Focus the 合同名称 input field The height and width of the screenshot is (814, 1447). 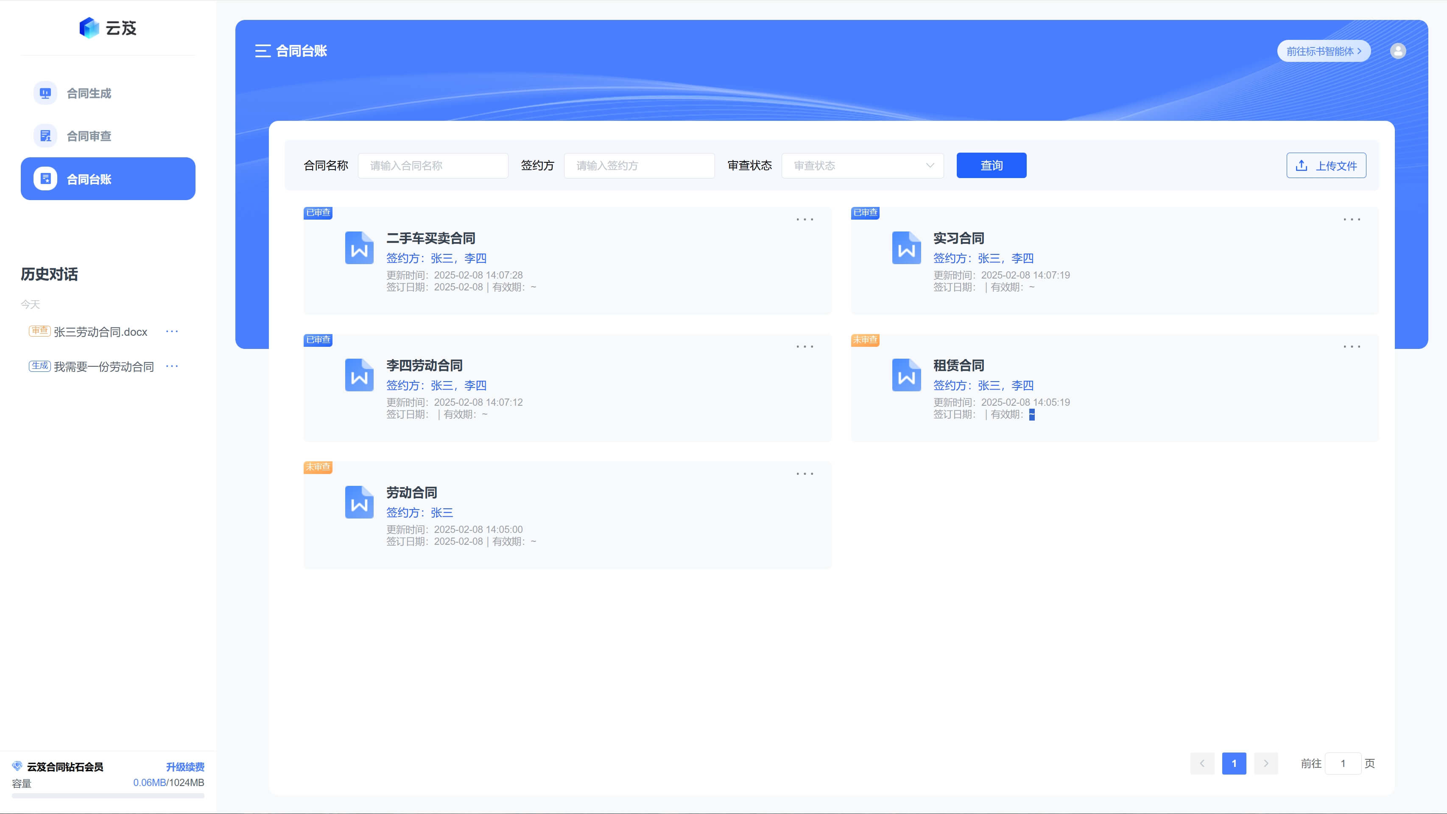(433, 166)
